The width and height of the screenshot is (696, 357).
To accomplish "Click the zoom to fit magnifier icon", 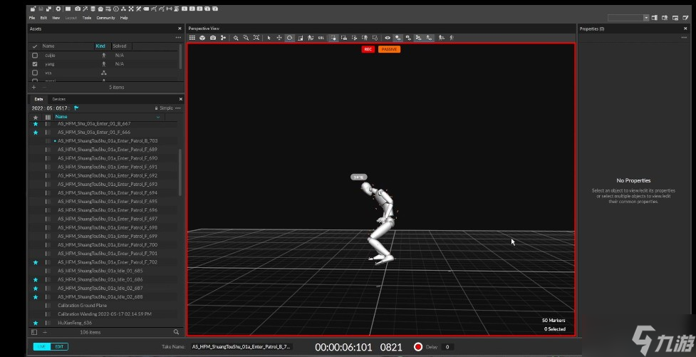I will point(256,38).
